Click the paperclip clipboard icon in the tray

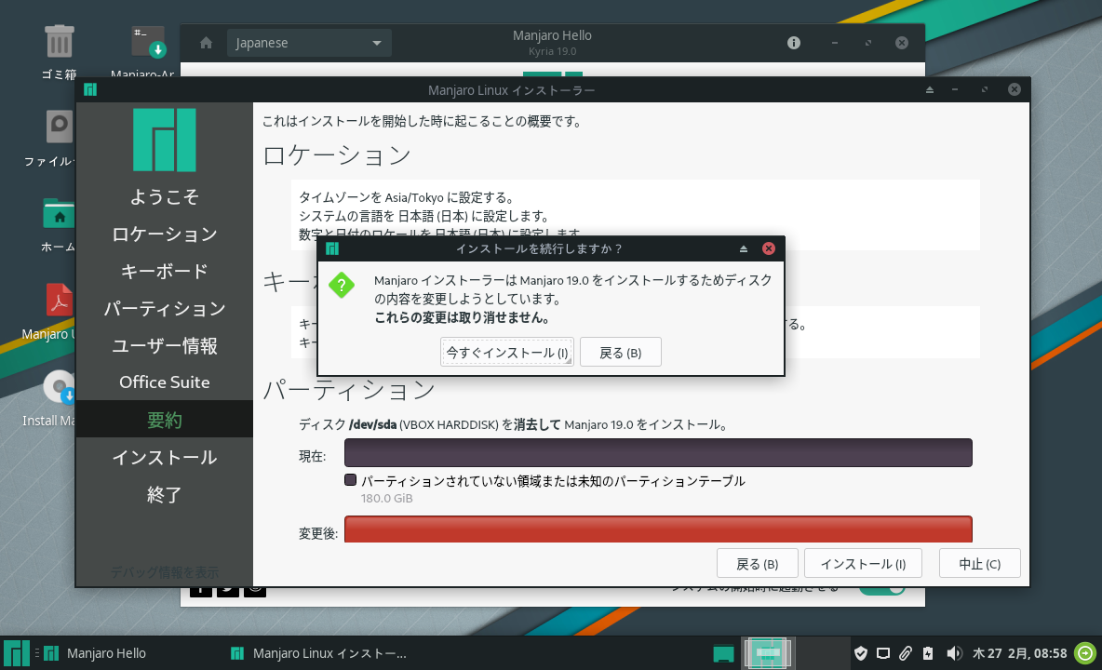(906, 653)
